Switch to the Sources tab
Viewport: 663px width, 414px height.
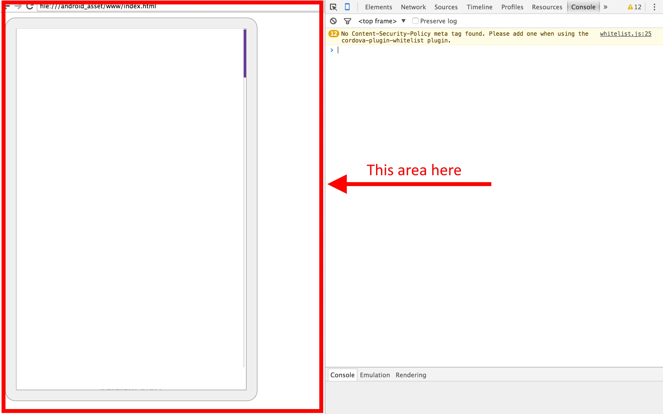coord(446,7)
